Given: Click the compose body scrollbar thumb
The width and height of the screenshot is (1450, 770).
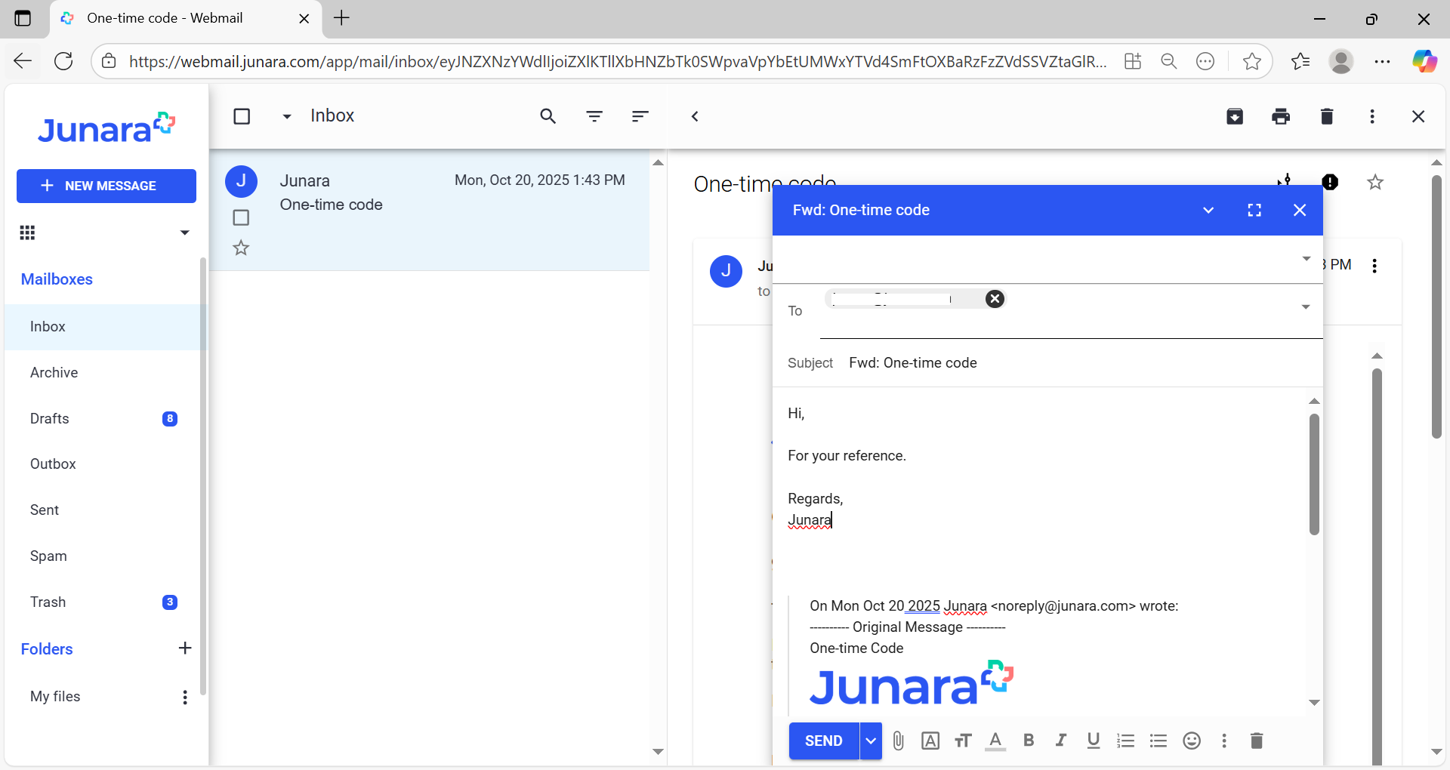Looking at the screenshot, I should point(1314,474).
